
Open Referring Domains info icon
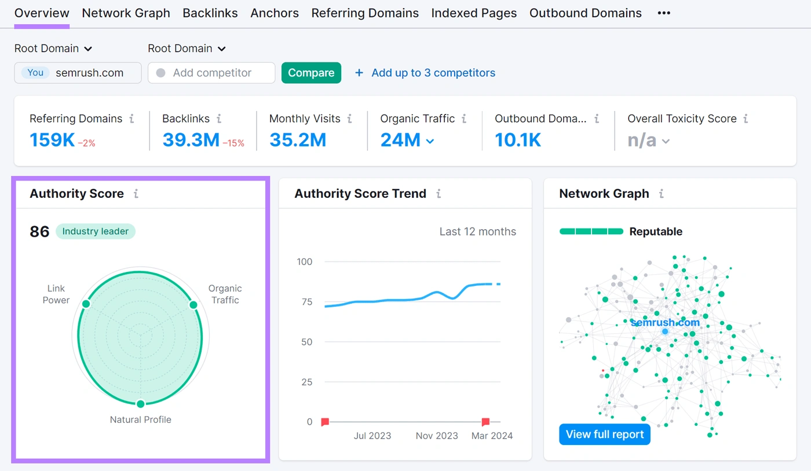(131, 119)
